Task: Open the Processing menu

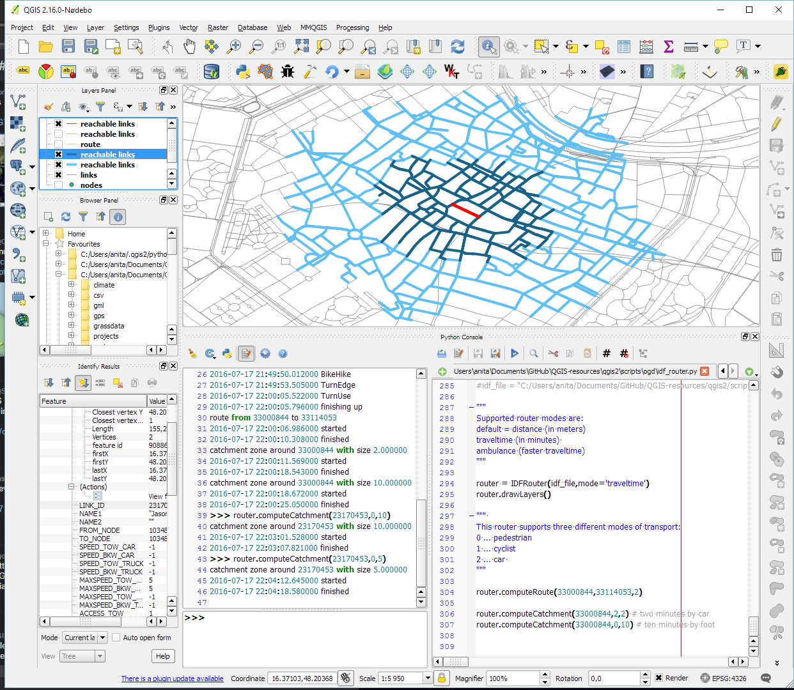Action: [352, 27]
